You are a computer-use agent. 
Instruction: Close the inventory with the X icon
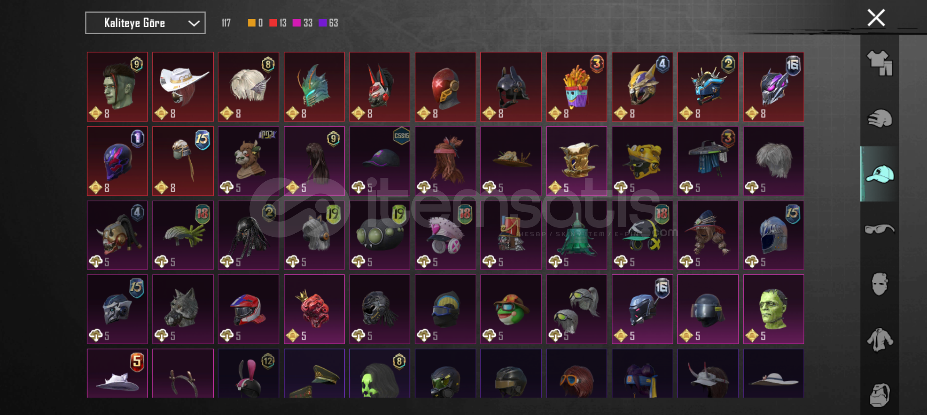point(876,18)
